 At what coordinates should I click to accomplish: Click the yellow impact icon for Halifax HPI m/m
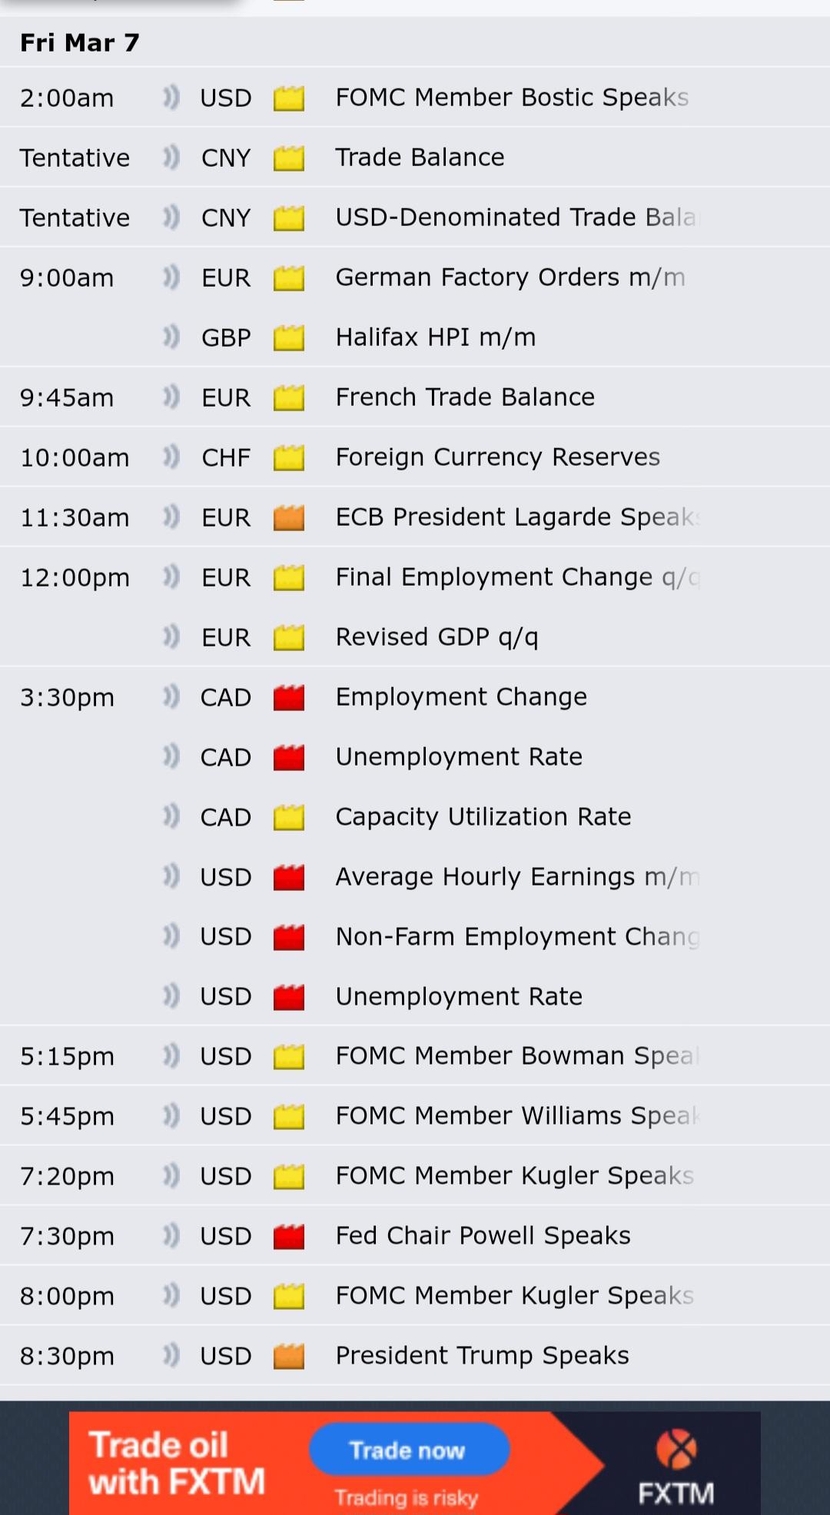289,337
